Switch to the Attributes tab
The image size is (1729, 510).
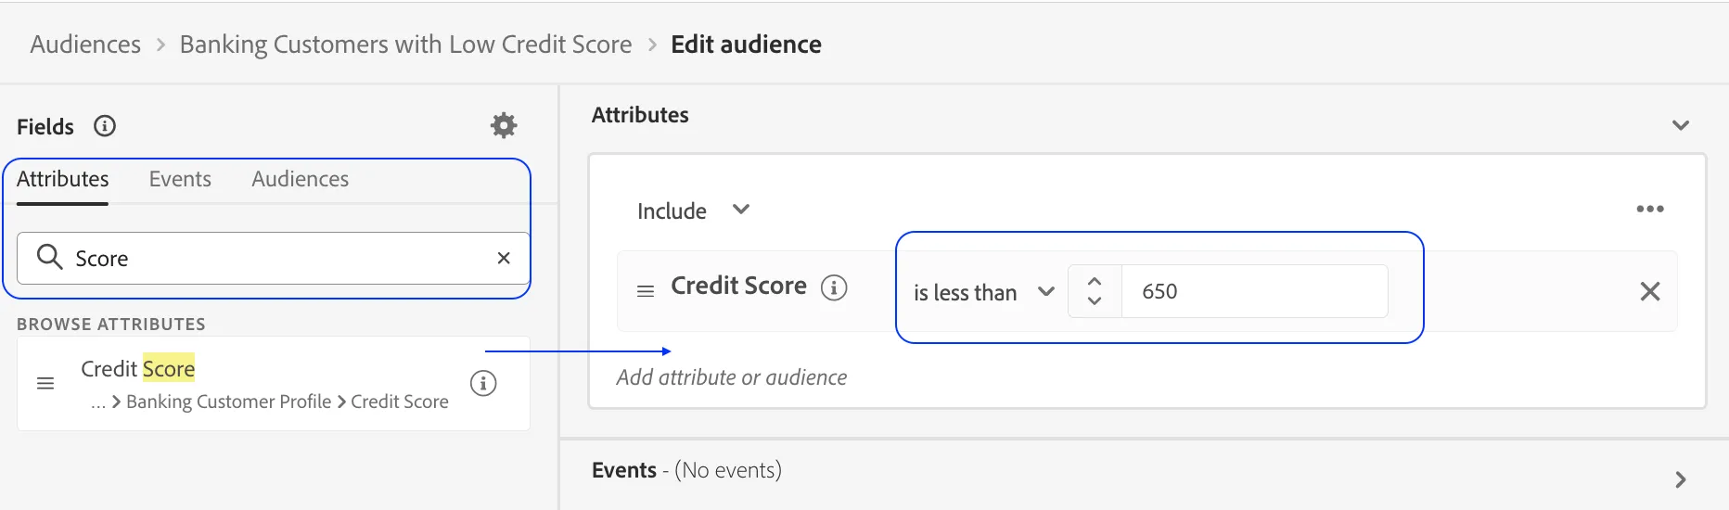[62, 179]
